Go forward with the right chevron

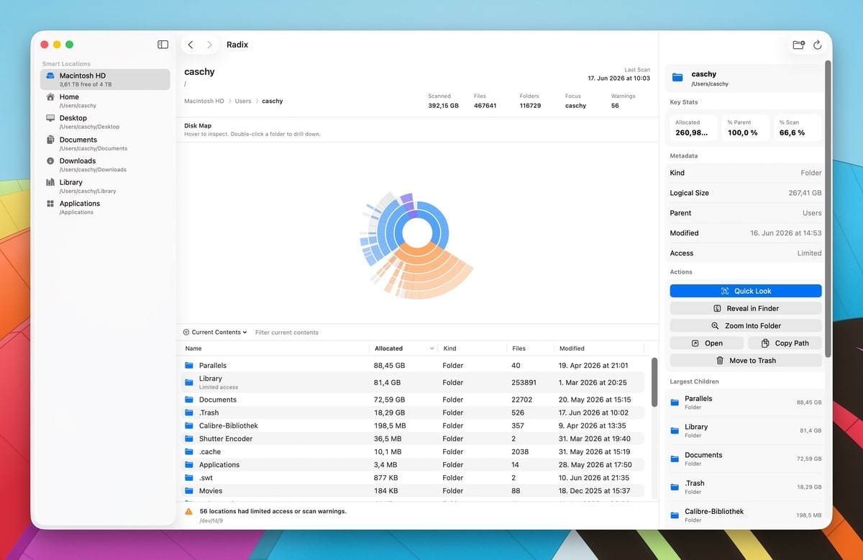(209, 45)
